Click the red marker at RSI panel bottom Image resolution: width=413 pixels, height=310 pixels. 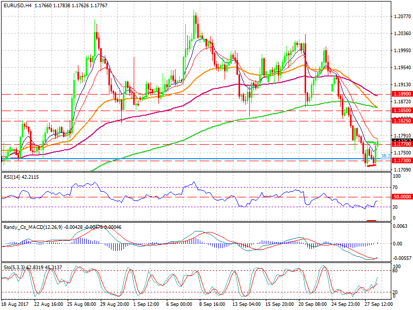(371, 221)
